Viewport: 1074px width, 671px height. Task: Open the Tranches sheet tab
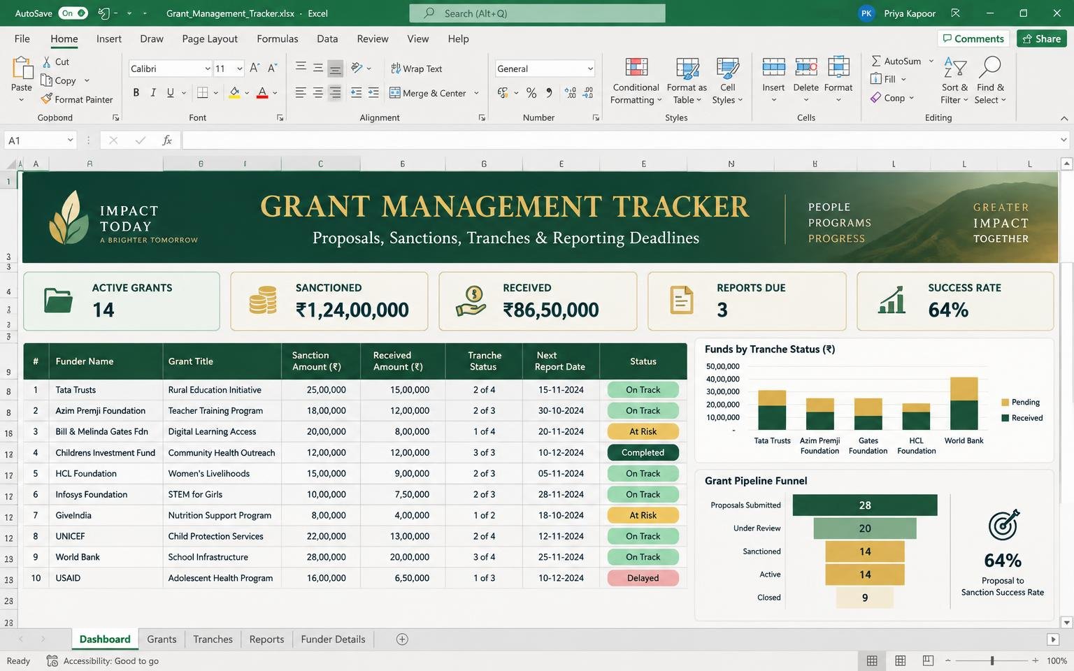click(213, 639)
